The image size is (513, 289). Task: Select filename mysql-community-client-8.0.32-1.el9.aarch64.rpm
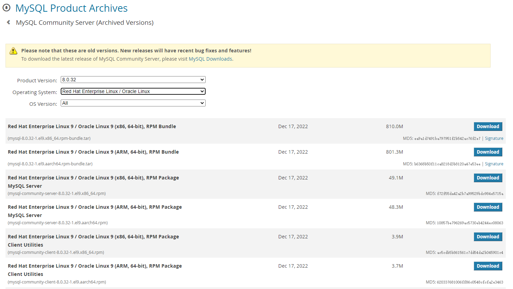pyautogui.click(x=57, y=282)
